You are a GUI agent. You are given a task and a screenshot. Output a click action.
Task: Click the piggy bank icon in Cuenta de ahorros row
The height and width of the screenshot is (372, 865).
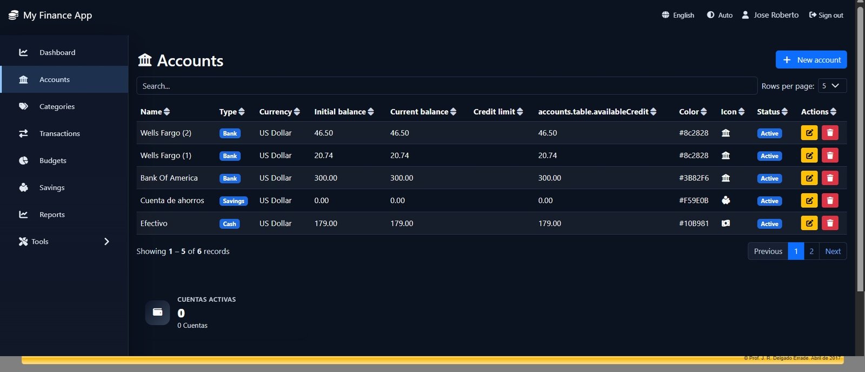point(726,200)
